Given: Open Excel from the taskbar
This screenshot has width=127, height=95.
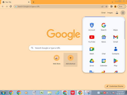Looking at the screenshot, I should [x=42, y=93].
